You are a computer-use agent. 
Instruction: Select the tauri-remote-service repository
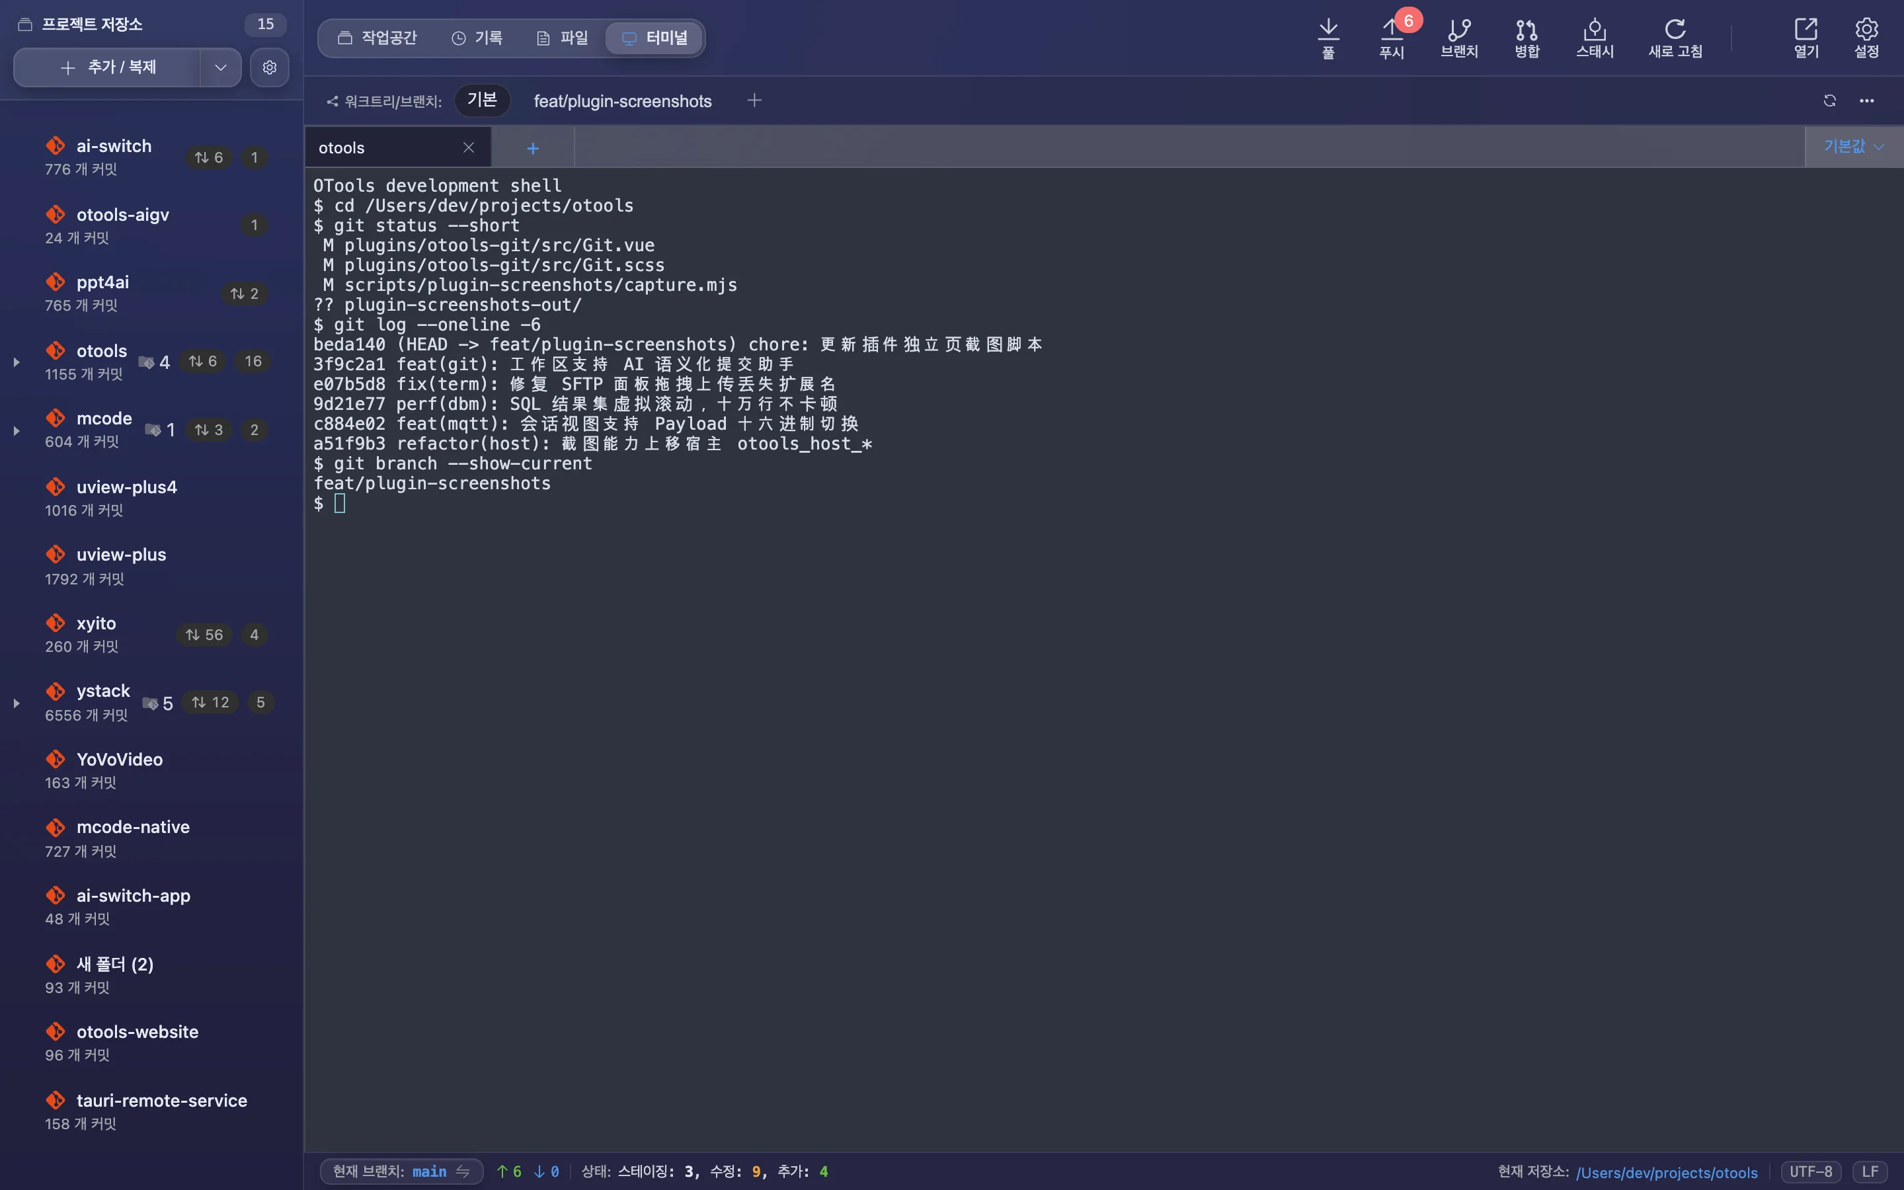[x=151, y=1111]
